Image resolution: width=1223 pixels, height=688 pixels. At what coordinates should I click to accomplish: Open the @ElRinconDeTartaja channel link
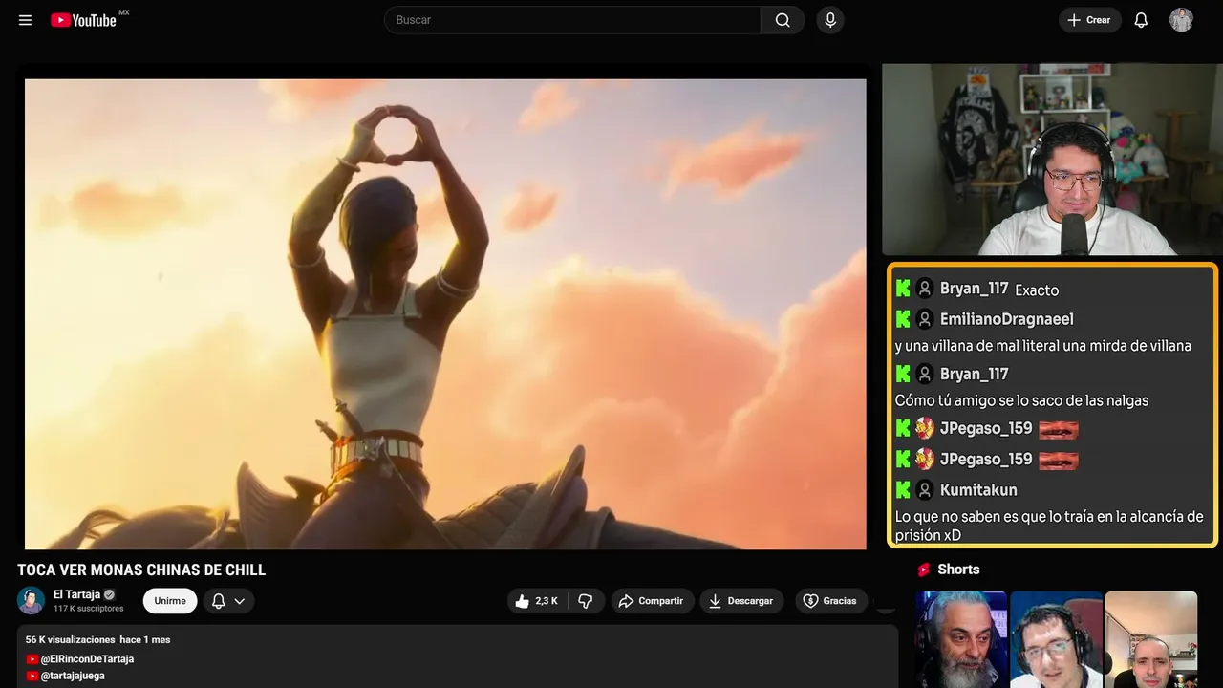click(87, 659)
